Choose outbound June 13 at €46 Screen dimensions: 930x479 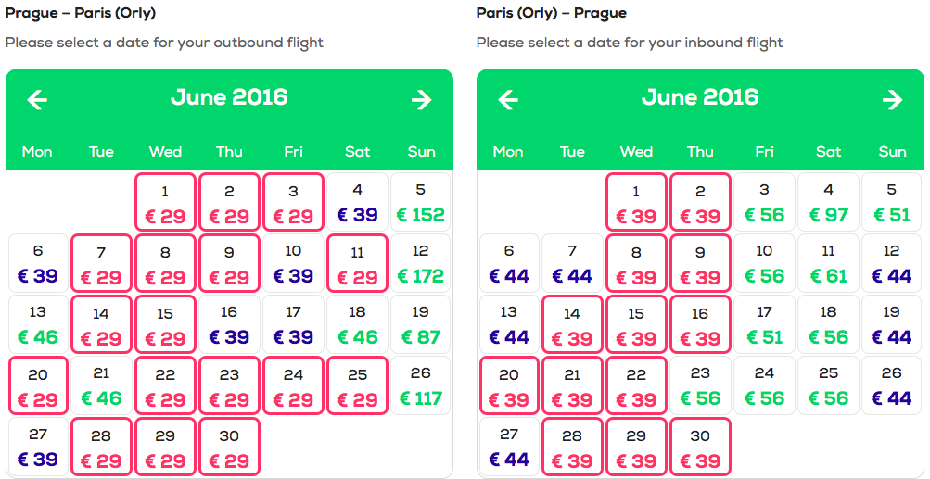pos(38,324)
